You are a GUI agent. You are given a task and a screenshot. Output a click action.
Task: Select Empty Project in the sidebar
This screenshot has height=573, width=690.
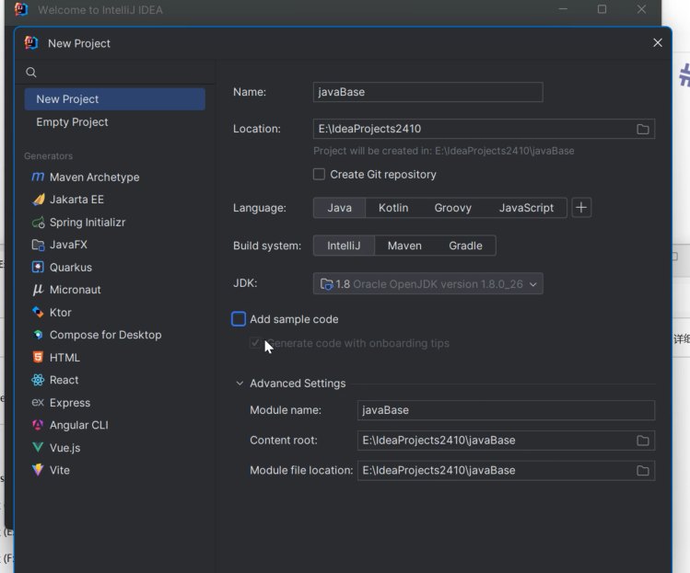[x=115, y=122]
